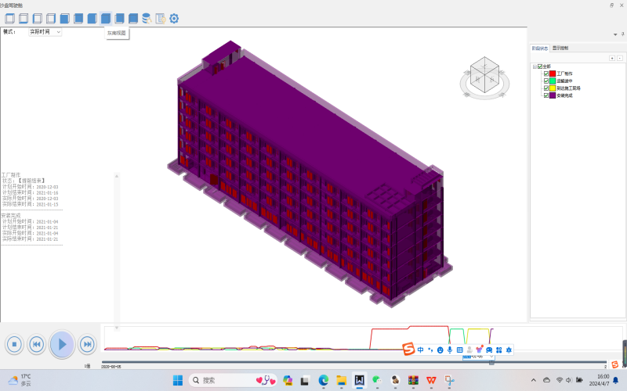Open WPS Office from the taskbar
Screen dimensions: 627x391
(431, 380)
